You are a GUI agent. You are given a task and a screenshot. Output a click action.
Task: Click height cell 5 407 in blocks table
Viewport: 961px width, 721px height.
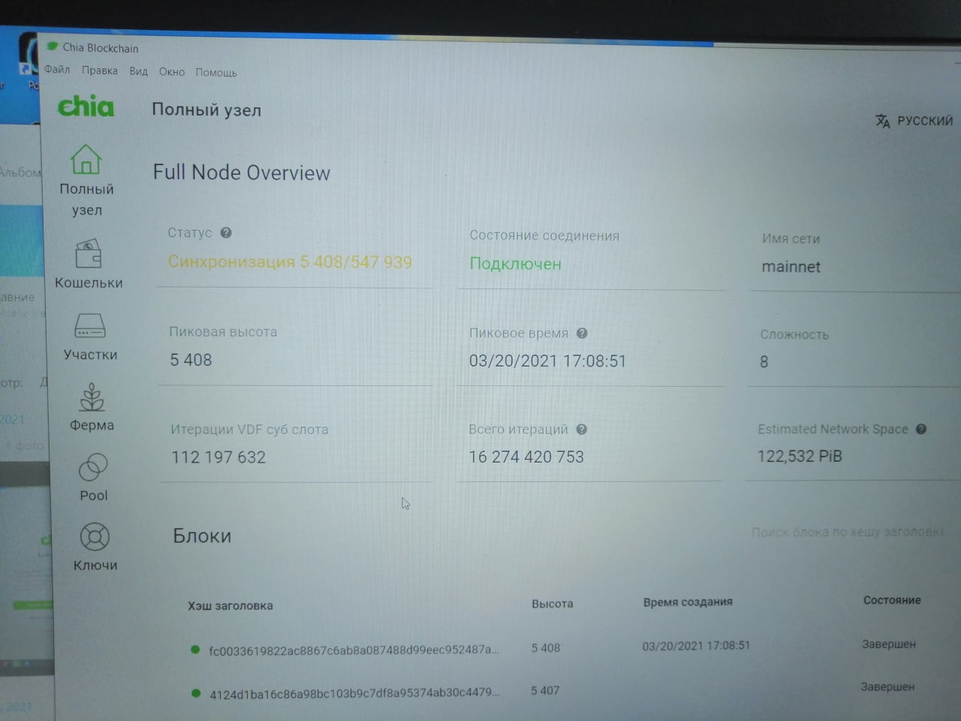546,690
